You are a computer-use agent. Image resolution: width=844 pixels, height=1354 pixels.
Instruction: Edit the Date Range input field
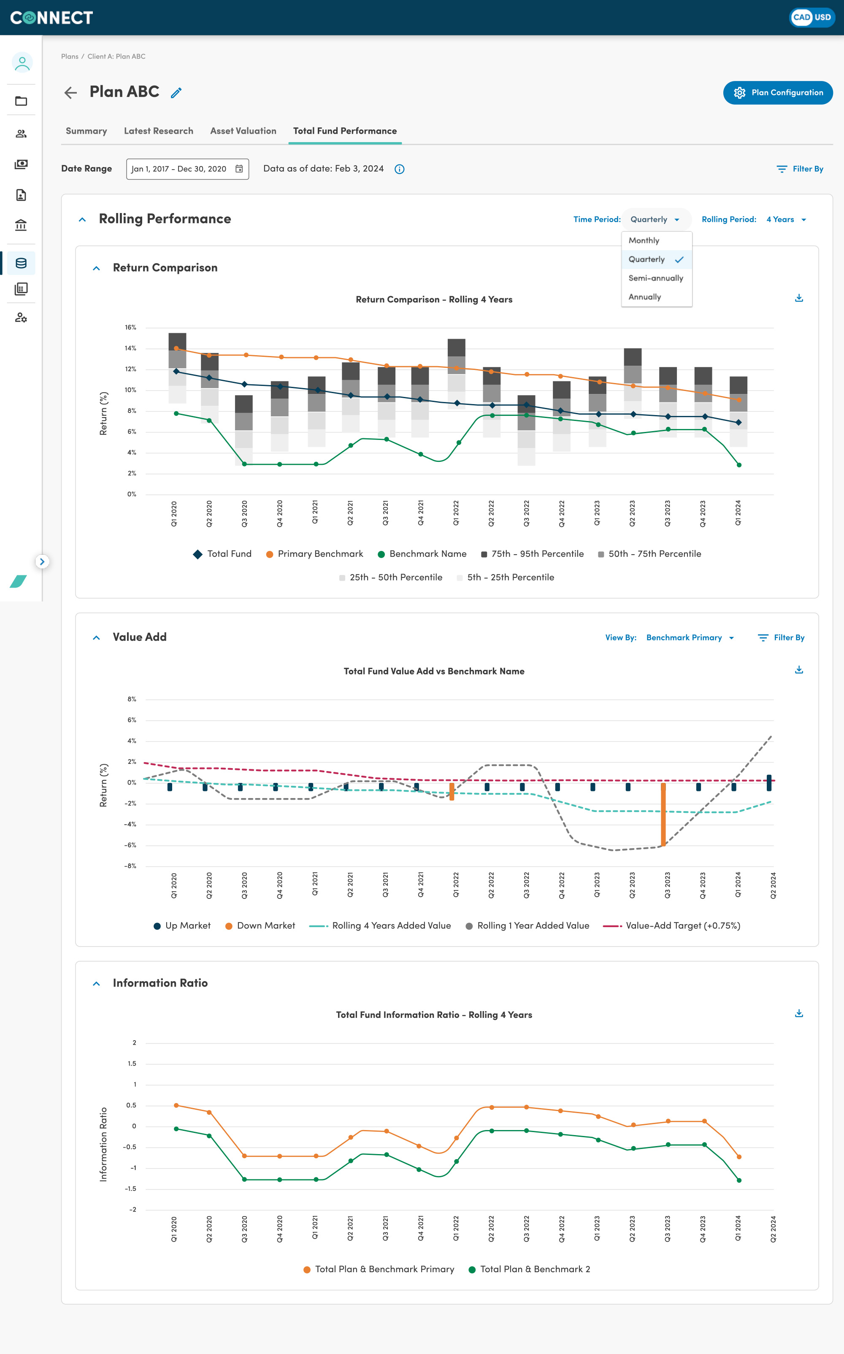pyautogui.click(x=187, y=169)
